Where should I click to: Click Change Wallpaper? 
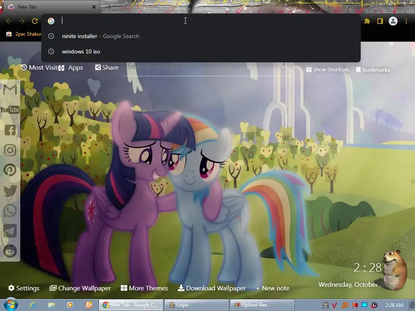(80, 288)
